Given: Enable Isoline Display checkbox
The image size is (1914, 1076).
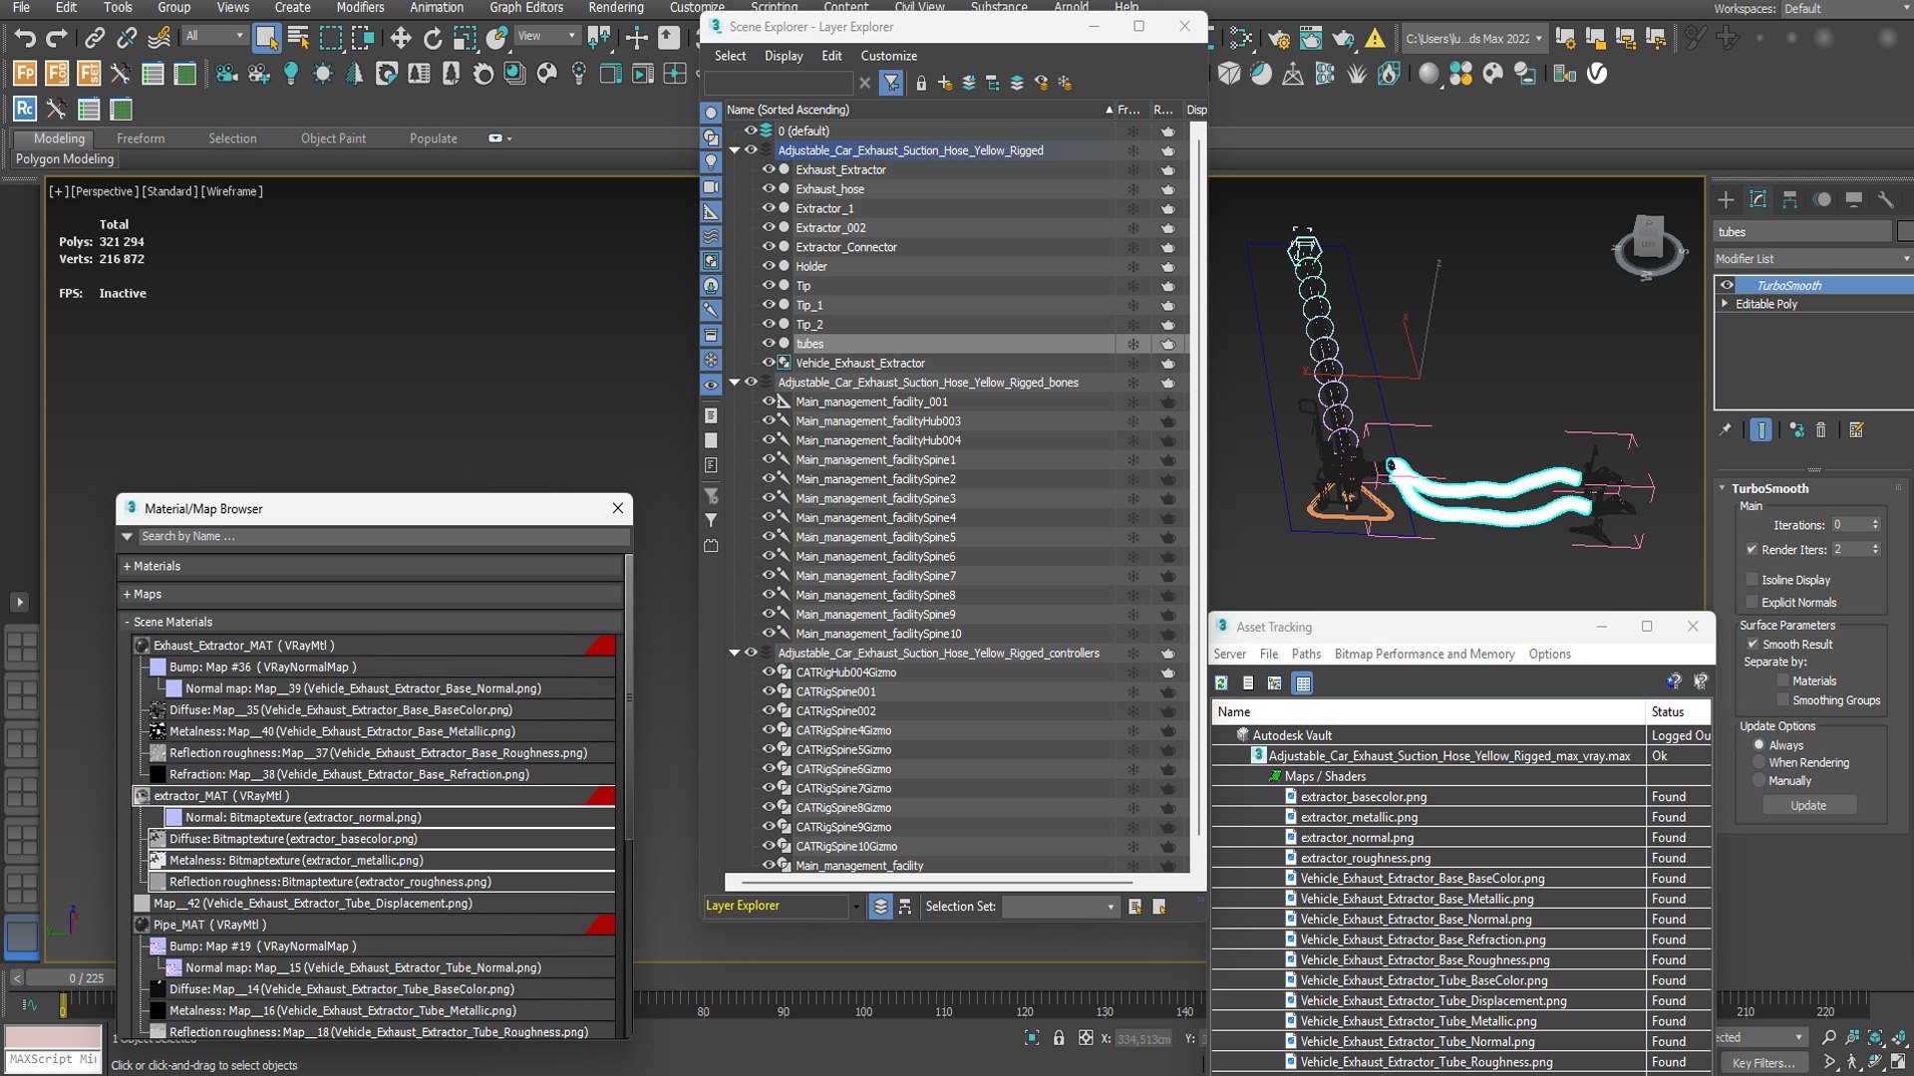Looking at the screenshot, I should point(1752,580).
